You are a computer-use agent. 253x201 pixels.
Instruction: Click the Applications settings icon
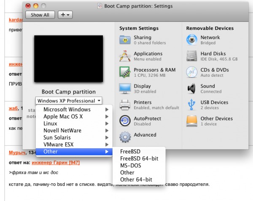click(125, 56)
